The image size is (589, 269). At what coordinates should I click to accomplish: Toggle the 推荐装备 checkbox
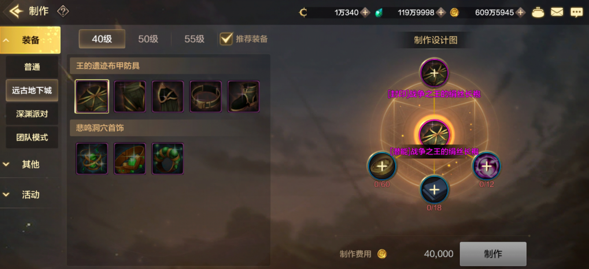(x=226, y=39)
